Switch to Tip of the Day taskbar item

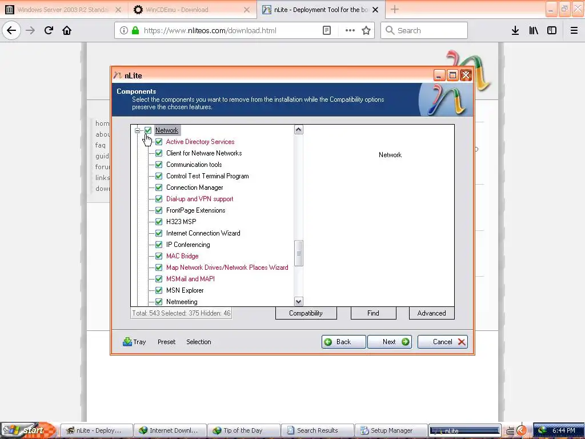coord(243,430)
